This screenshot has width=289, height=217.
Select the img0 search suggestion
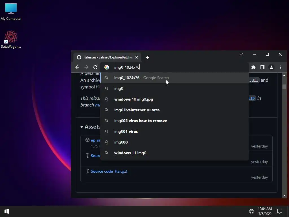pyautogui.click(x=174, y=88)
